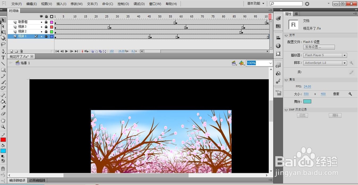Select the black arrow Selection tool
The height and width of the screenshot is (185, 358).
[x=3, y=20]
